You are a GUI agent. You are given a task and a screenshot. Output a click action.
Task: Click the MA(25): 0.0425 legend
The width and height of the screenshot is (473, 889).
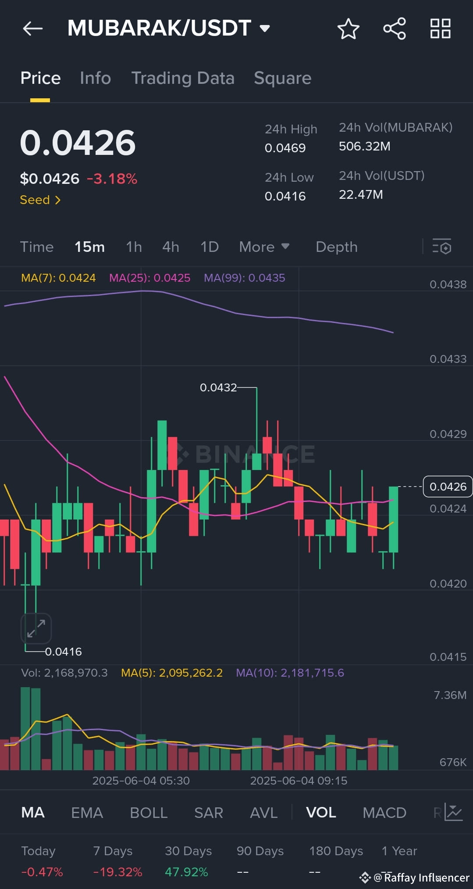(x=150, y=278)
